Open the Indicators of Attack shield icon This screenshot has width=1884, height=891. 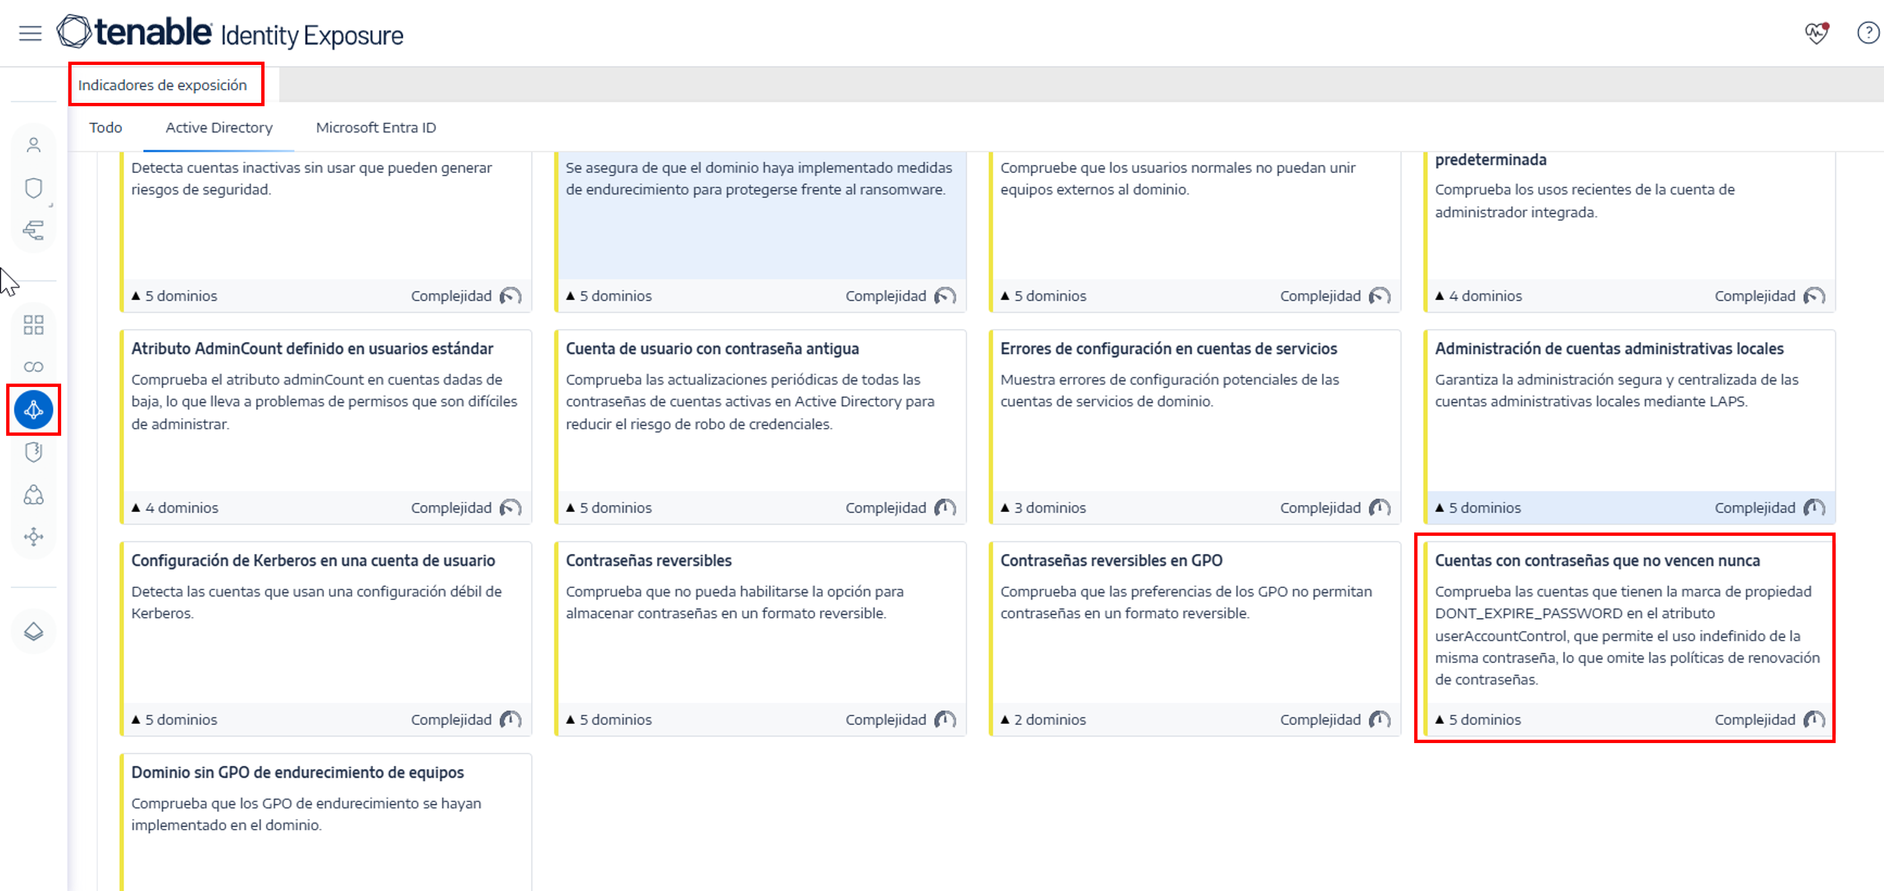34,453
